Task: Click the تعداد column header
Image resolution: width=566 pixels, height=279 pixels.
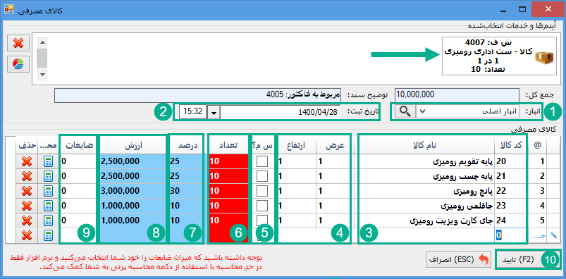Action: click(x=228, y=145)
